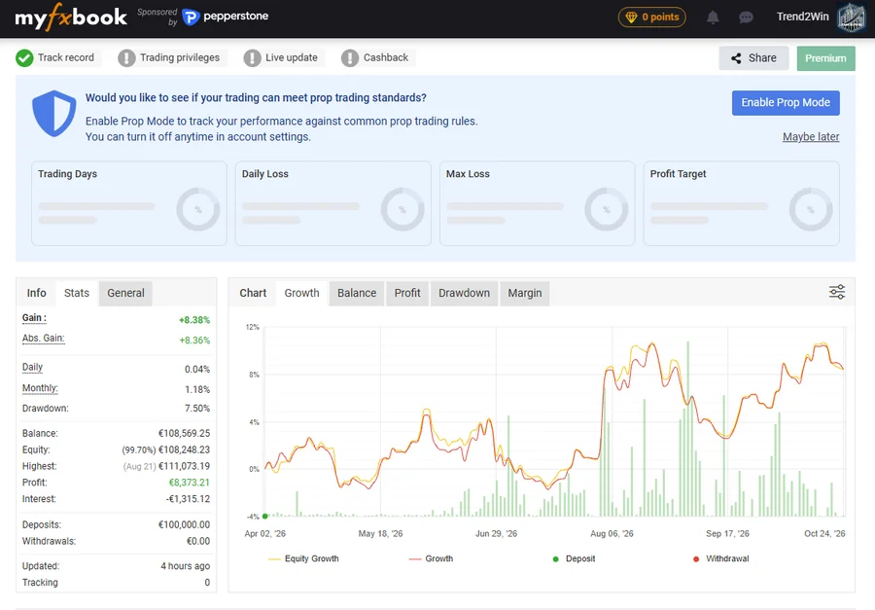Click the myfxbook logo
The width and height of the screenshot is (875, 610).
coord(71,18)
